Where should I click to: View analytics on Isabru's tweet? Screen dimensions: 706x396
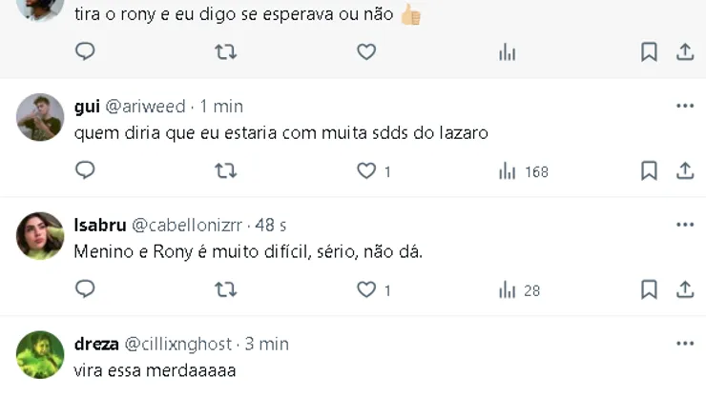tap(507, 290)
